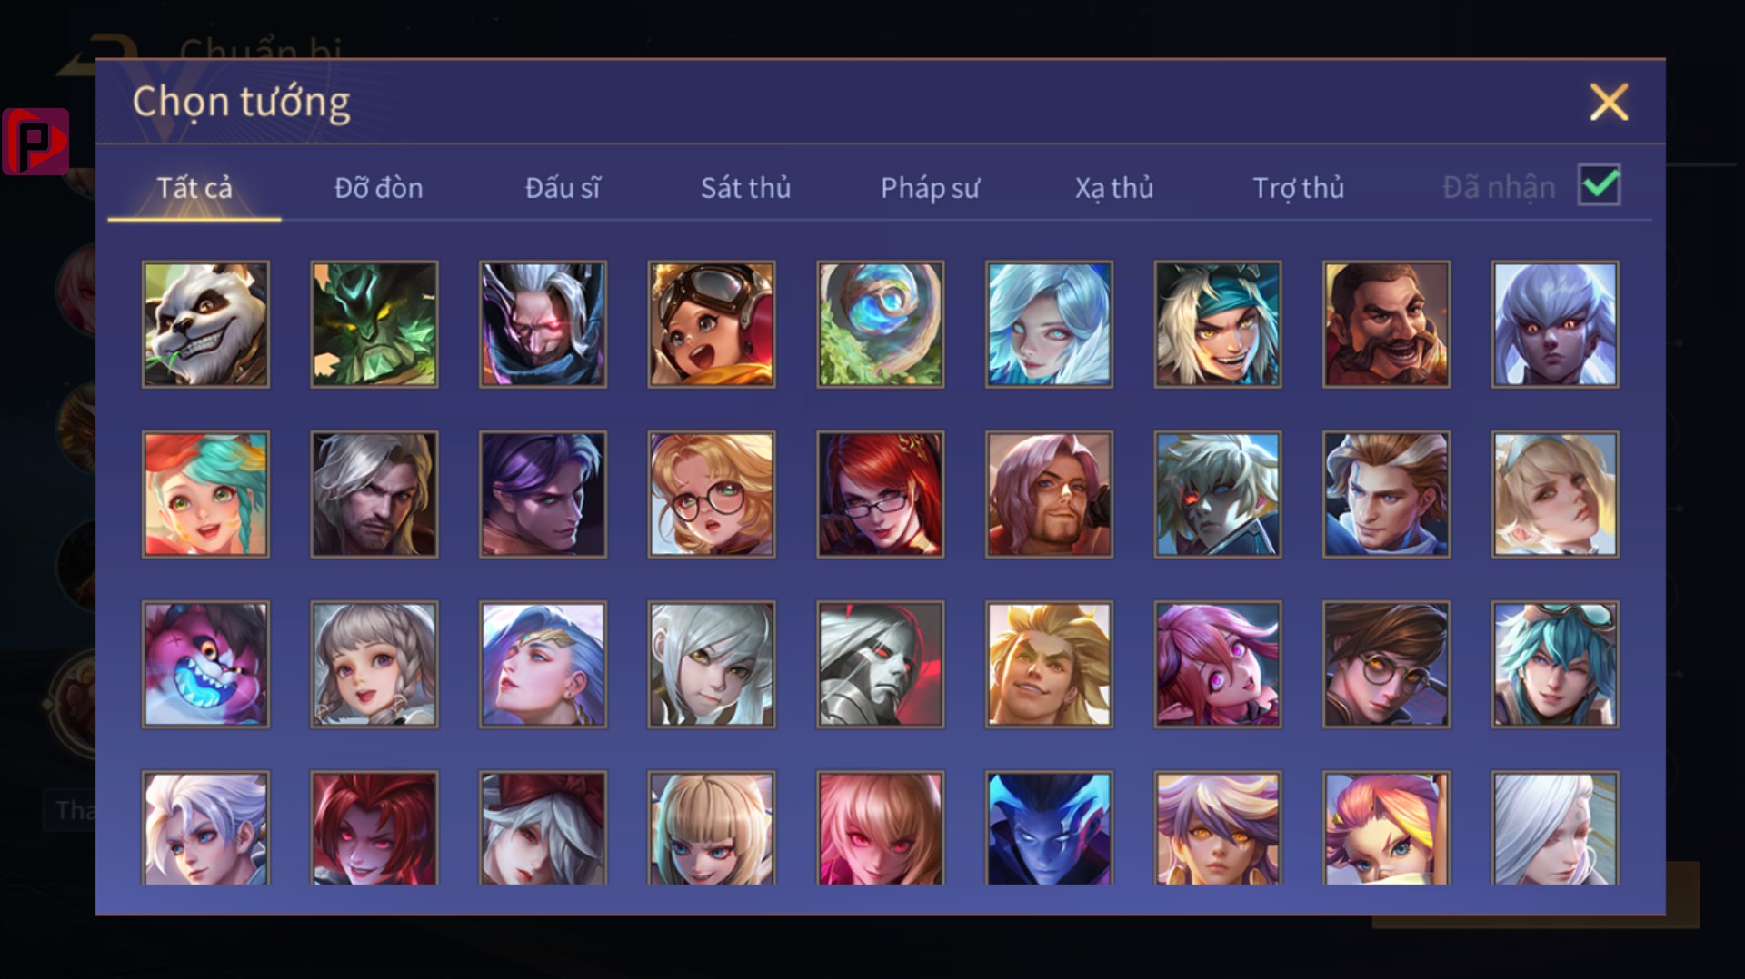Choose the blonde girl with round glasses
Screen dimensions: 1745x979
(x=712, y=494)
